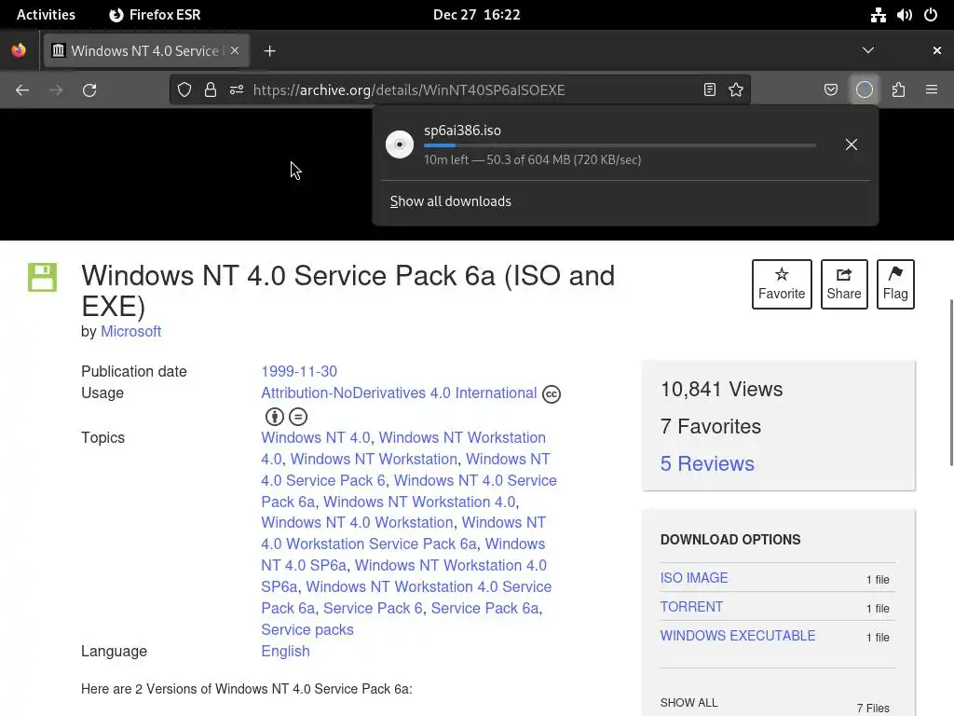Open Firefox application hamburger menu

(x=932, y=90)
